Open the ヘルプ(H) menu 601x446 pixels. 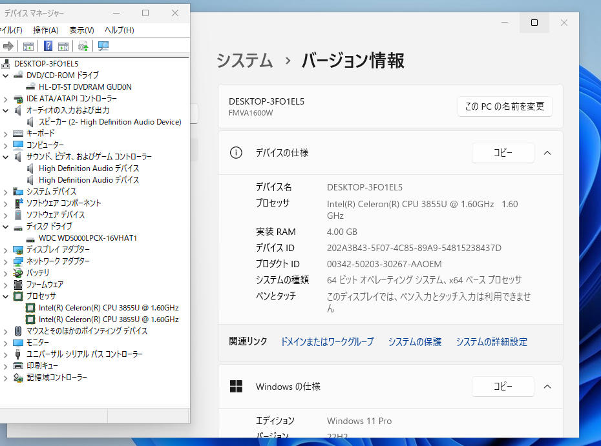click(119, 30)
